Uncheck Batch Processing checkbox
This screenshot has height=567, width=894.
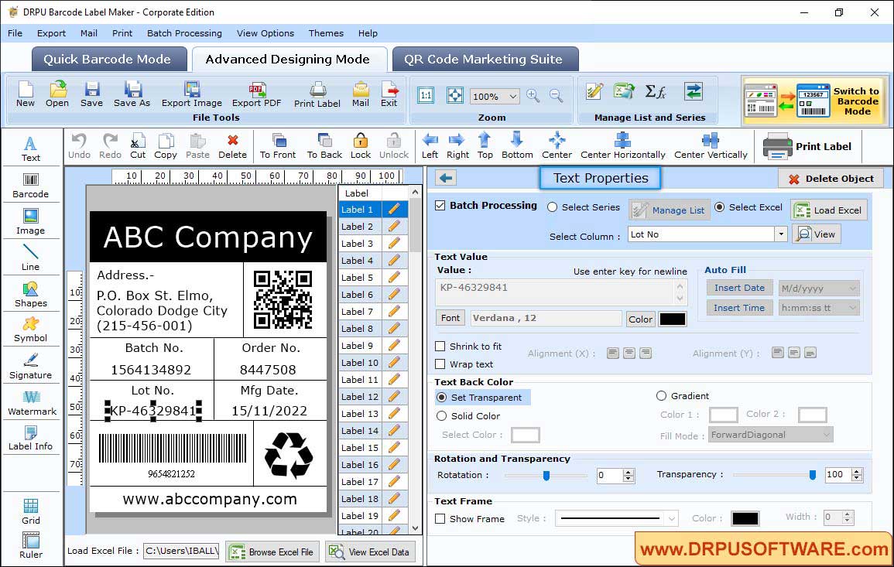440,206
